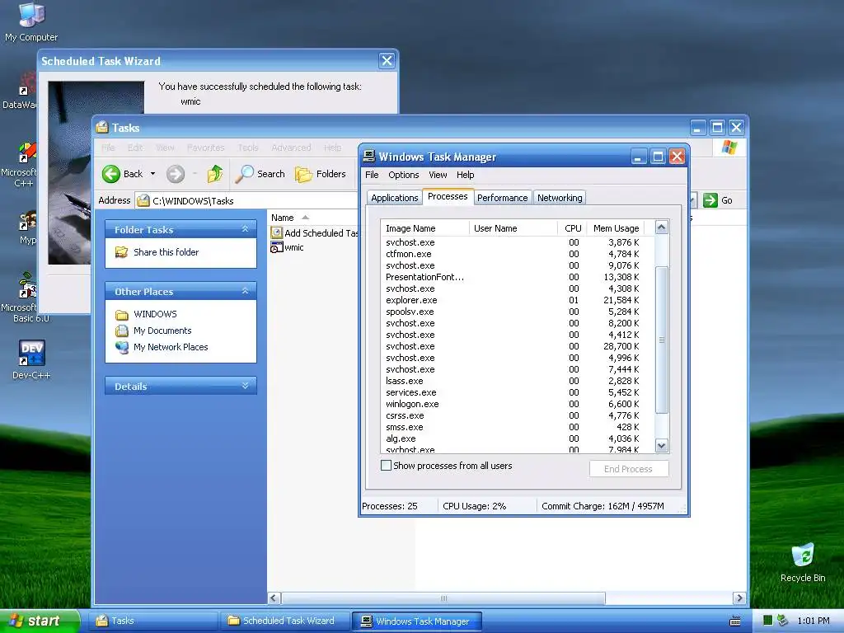Click the Forward arrow in Tasks toolbar
Image resolution: width=844 pixels, height=633 pixels.
[175, 174]
